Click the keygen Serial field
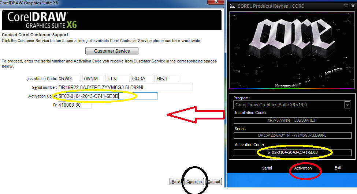 [293, 136]
